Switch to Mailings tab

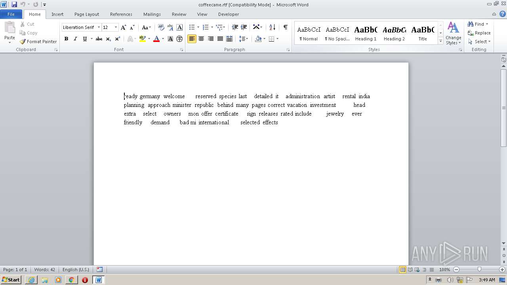[x=152, y=14]
